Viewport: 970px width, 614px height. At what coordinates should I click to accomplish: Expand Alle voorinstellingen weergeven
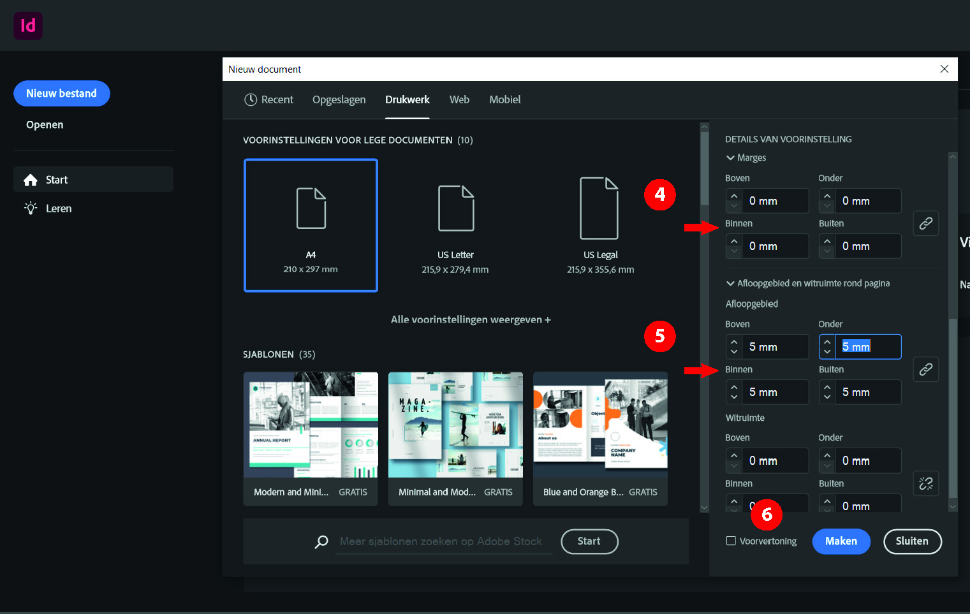click(471, 319)
